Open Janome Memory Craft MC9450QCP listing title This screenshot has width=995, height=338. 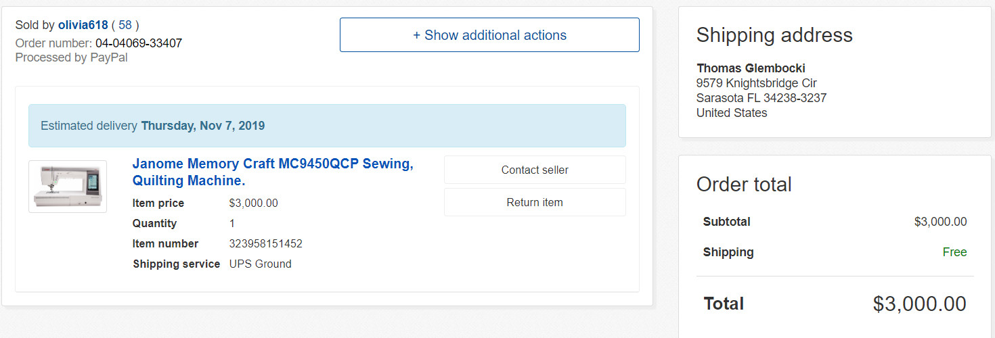[273, 172]
